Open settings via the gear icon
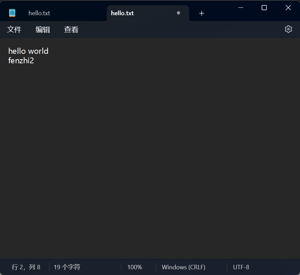Viewport: 300px width, 275px height. pyautogui.click(x=288, y=29)
